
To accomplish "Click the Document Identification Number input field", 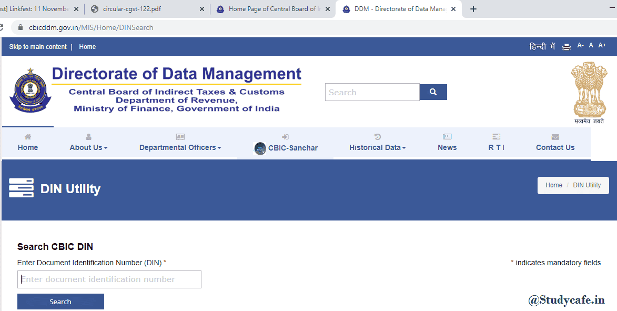I will (x=109, y=279).
